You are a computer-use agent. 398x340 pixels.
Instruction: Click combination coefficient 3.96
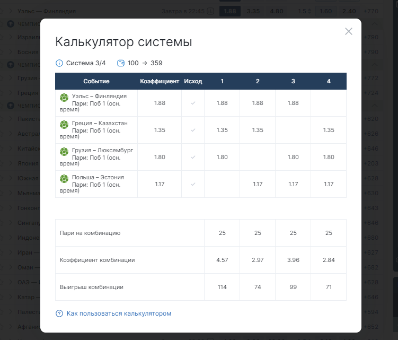point(293,260)
